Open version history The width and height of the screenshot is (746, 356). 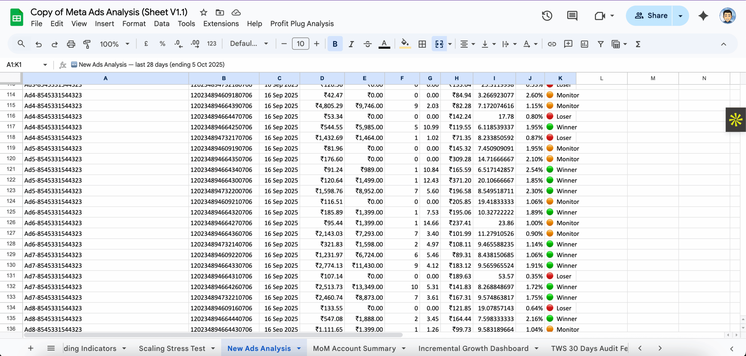[547, 16]
